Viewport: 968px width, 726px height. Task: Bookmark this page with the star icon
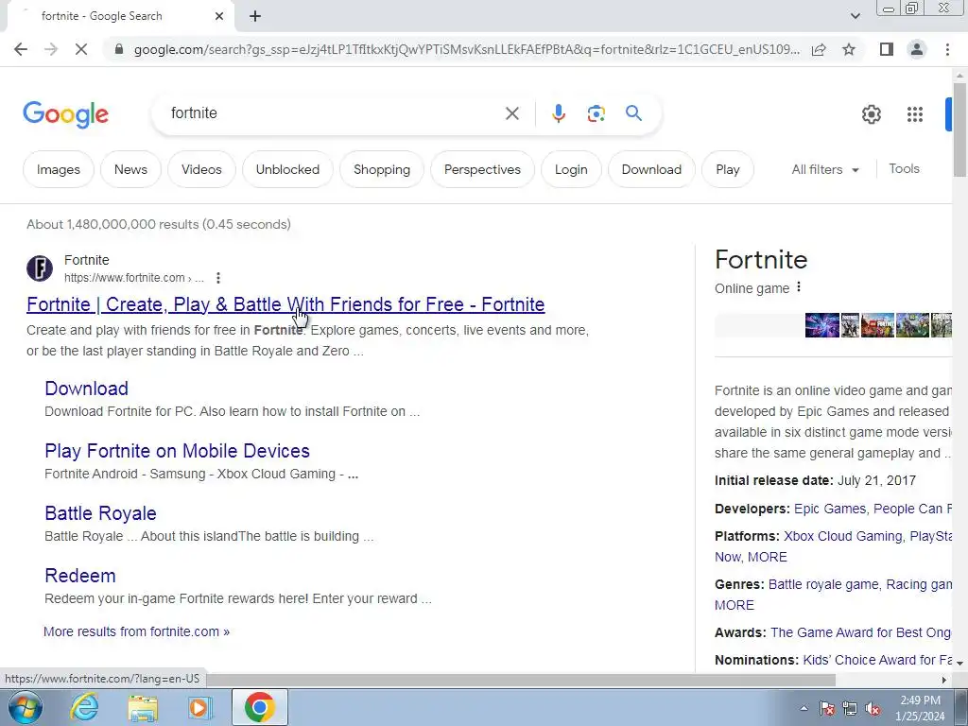coord(849,49)
